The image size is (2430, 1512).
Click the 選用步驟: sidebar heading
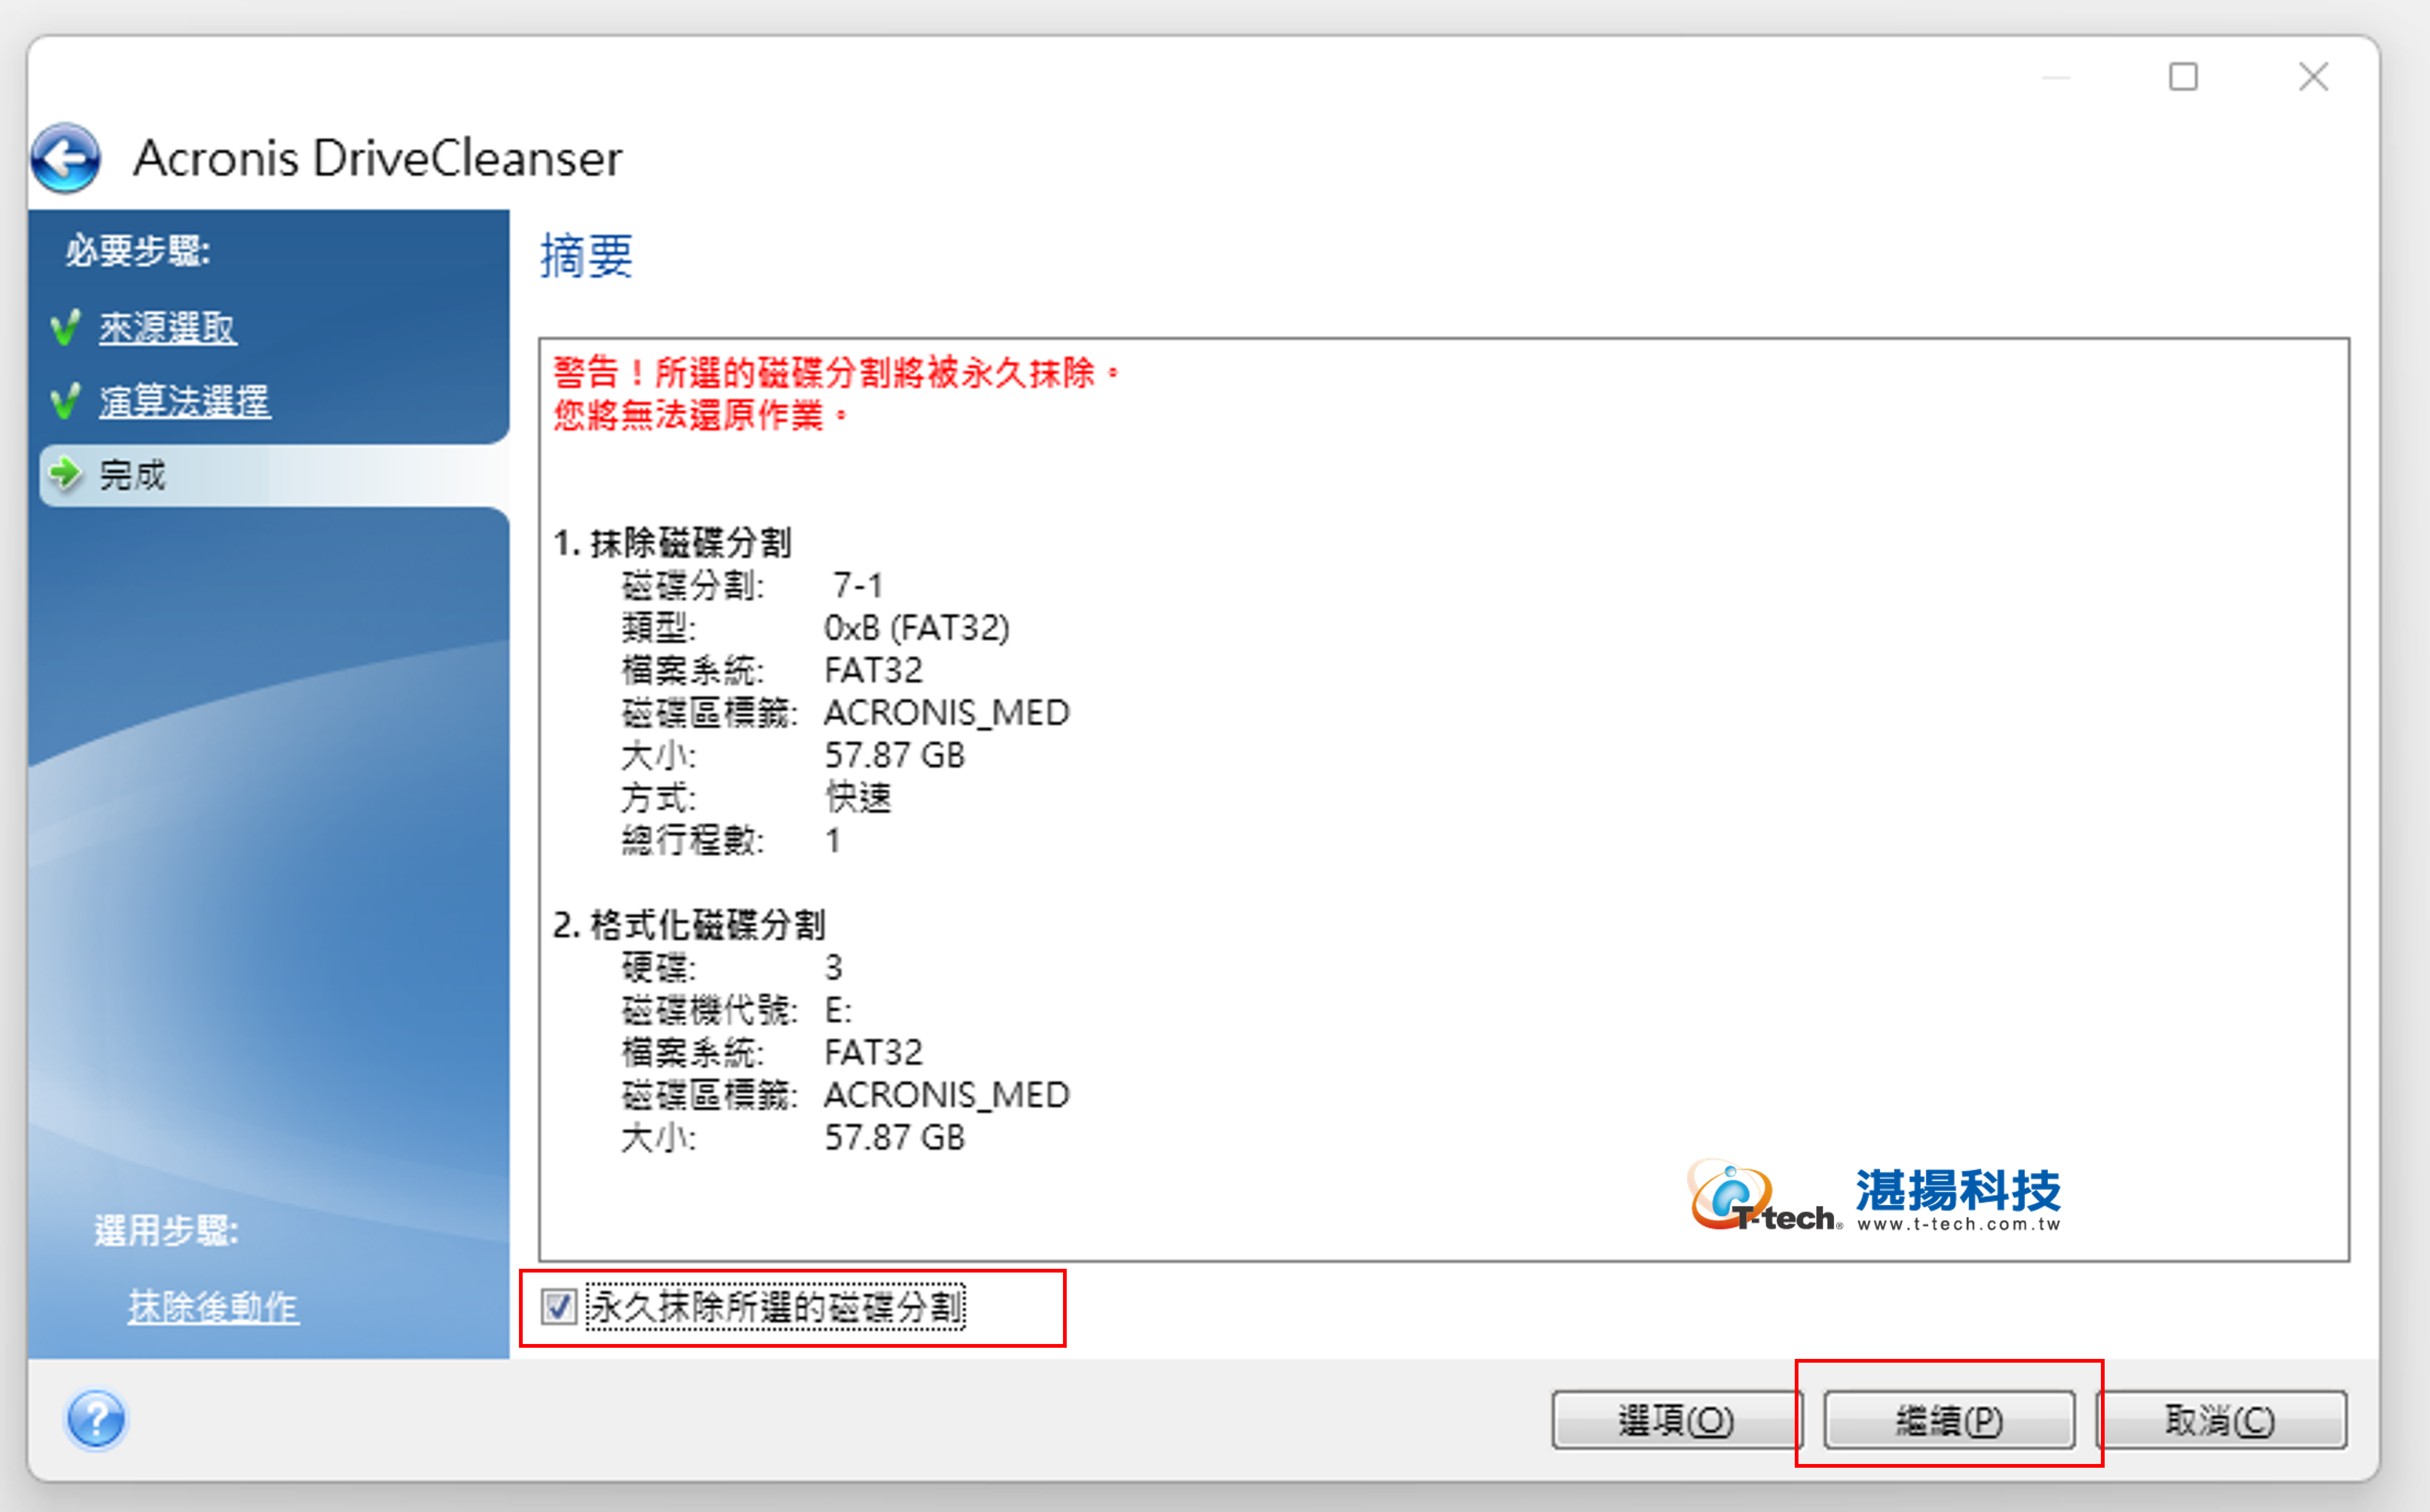point(167,1230)
